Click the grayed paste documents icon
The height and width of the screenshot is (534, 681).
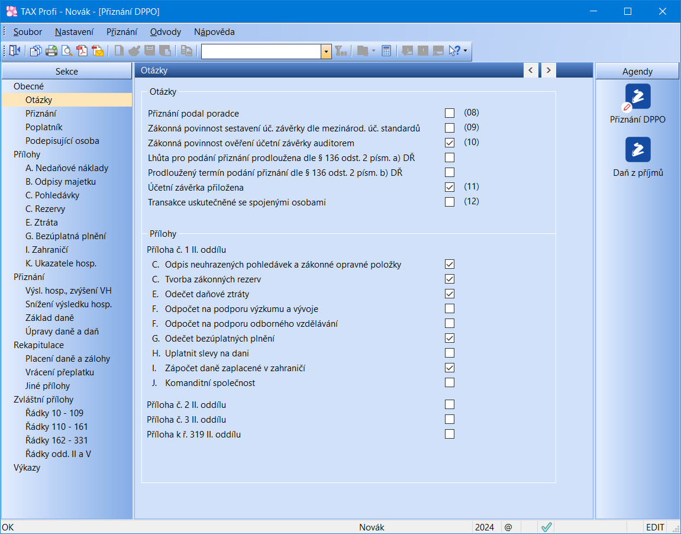tap(186, 51)
